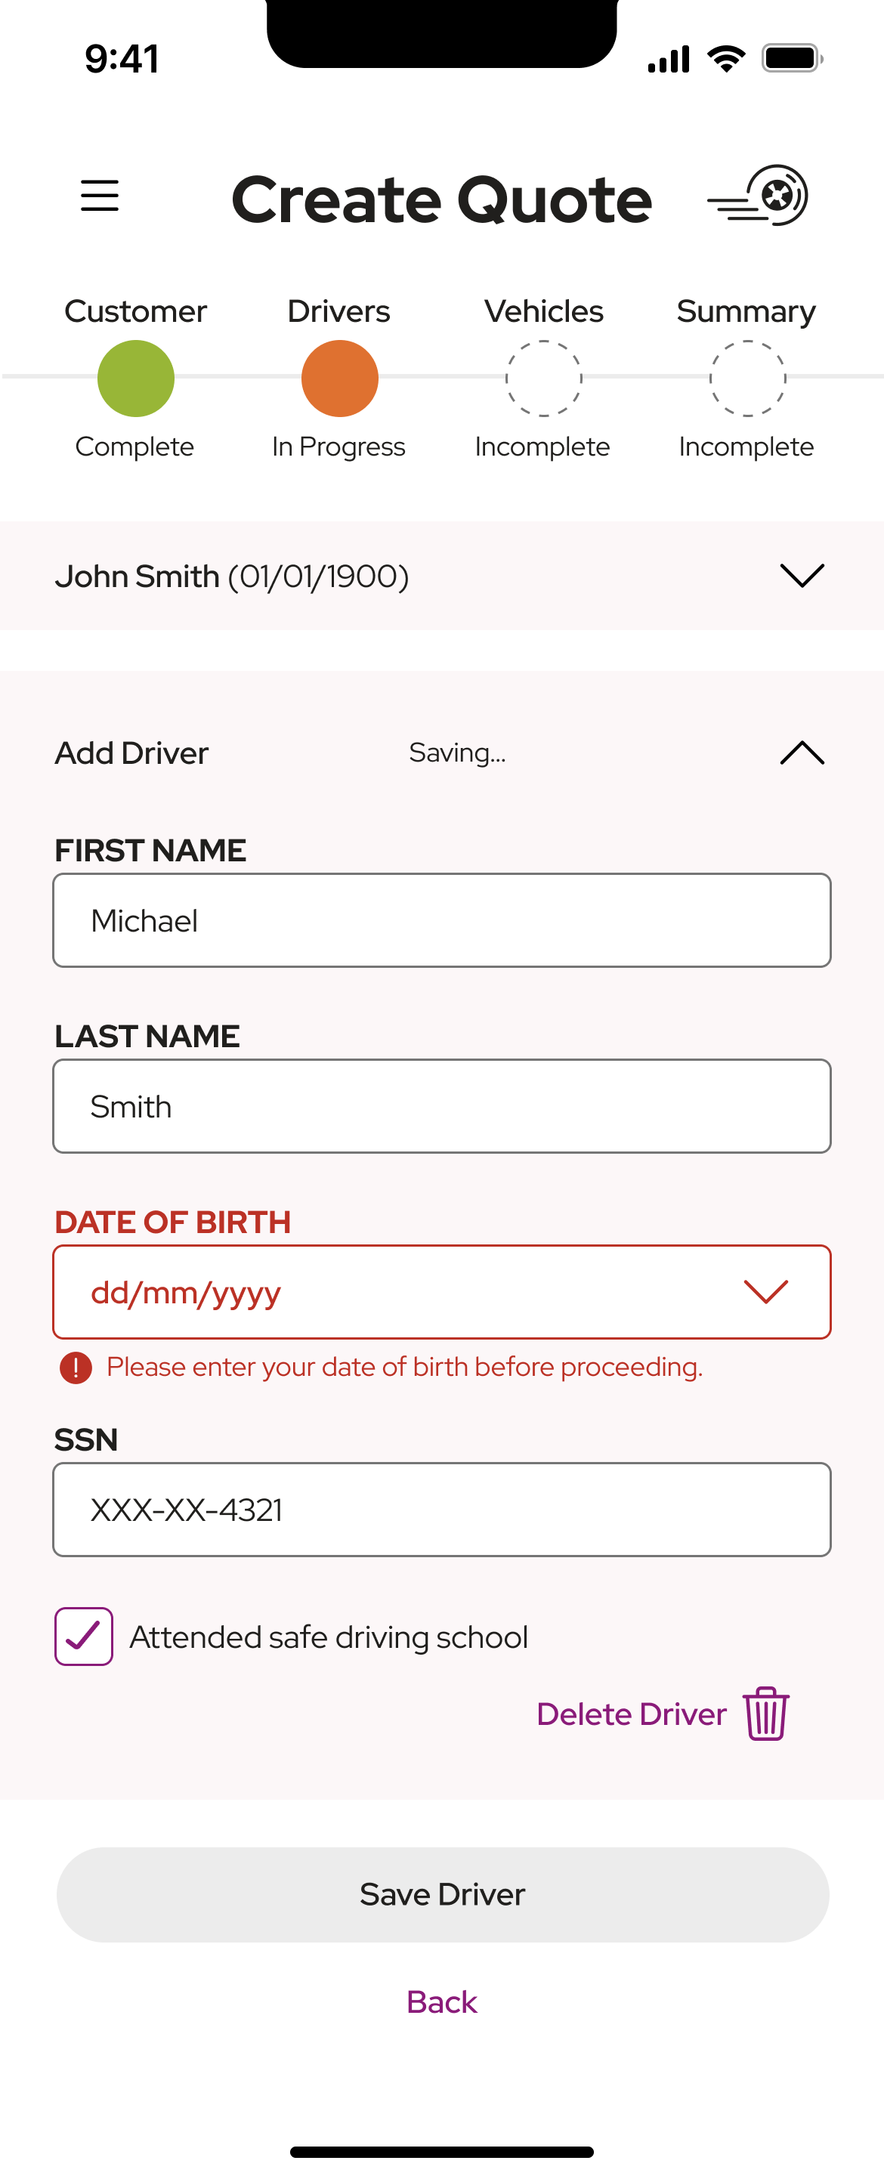Uncheck Attended safe driving school checkbox

84,1637
